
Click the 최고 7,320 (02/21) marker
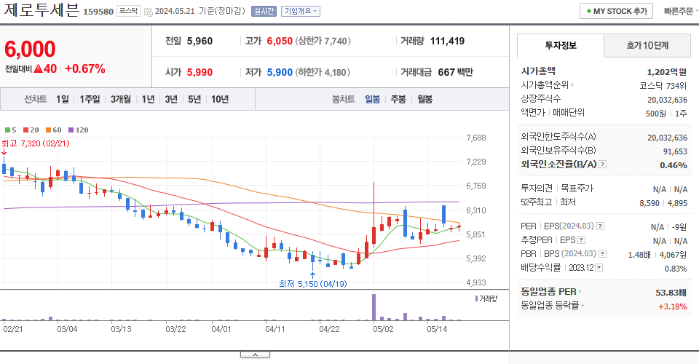pos(36,143)
